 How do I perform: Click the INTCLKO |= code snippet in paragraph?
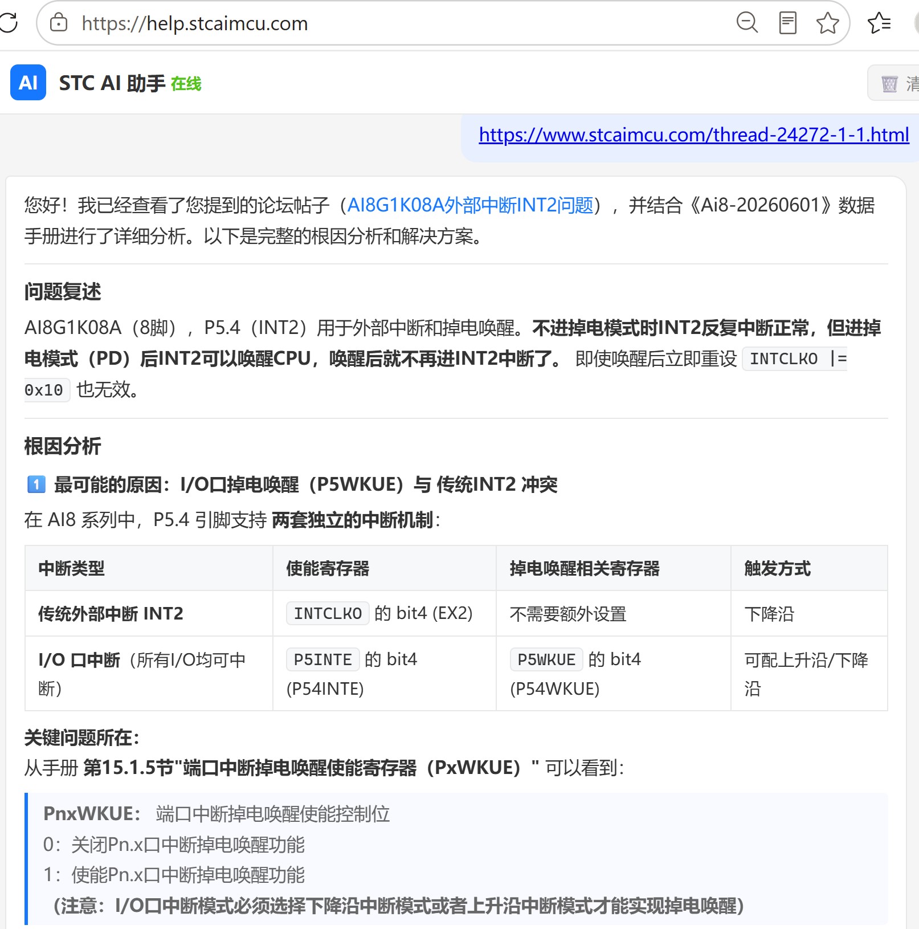795,358
